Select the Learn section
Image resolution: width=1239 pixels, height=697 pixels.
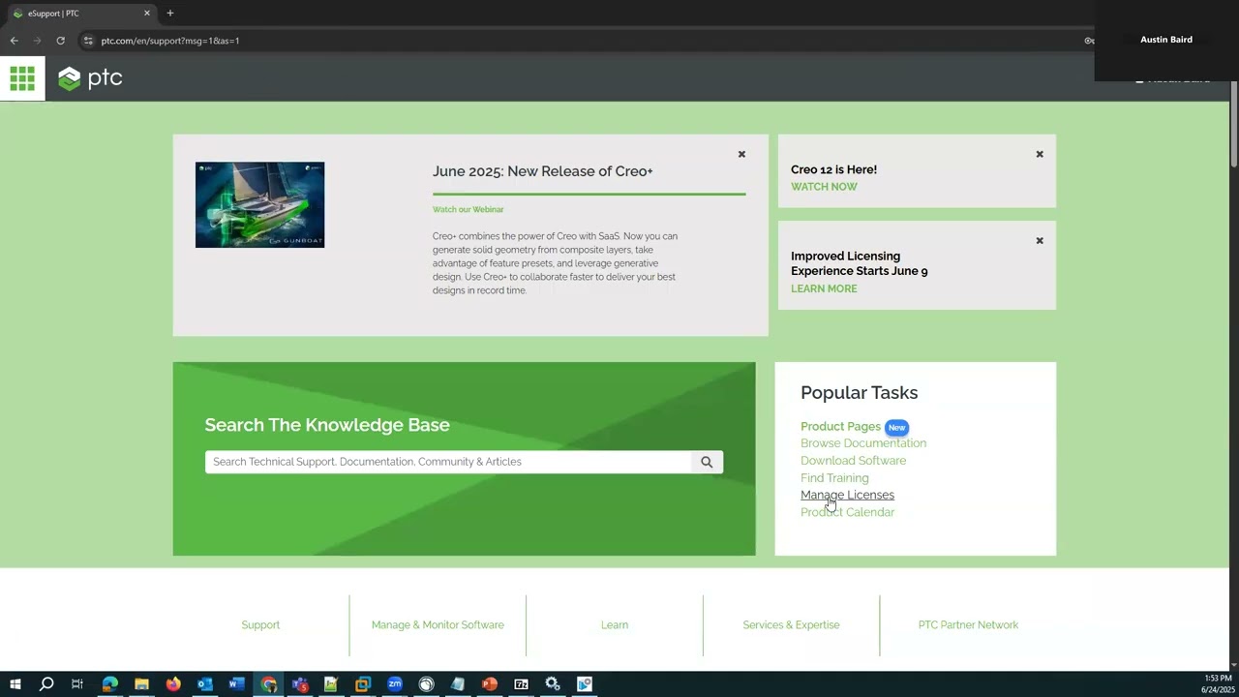point(615,625)
